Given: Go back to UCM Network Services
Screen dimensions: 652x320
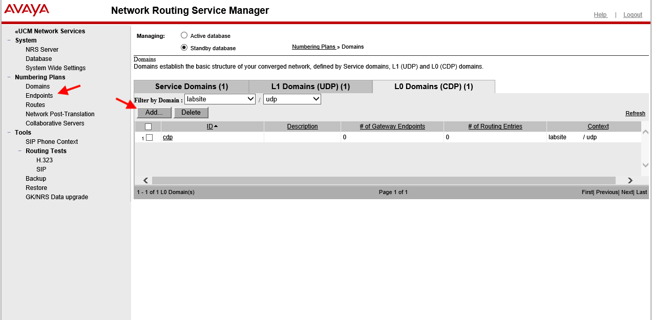Looking at the screenshot, I should pos(50,31).
